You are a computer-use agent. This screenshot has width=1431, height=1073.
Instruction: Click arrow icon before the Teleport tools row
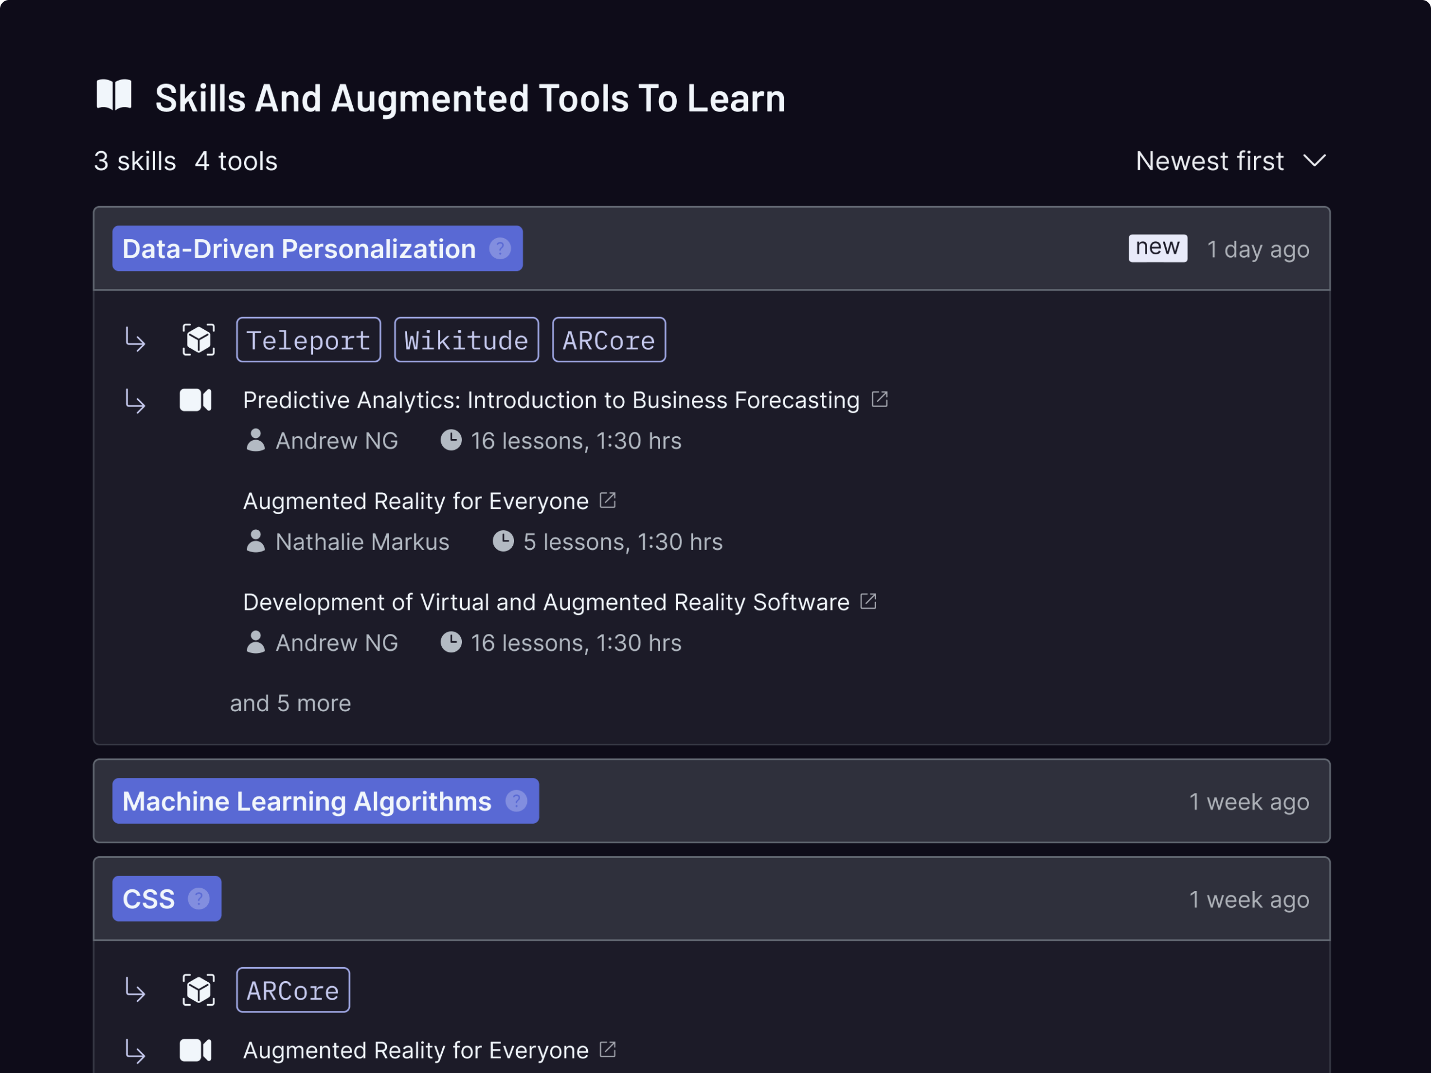point(135,340)
